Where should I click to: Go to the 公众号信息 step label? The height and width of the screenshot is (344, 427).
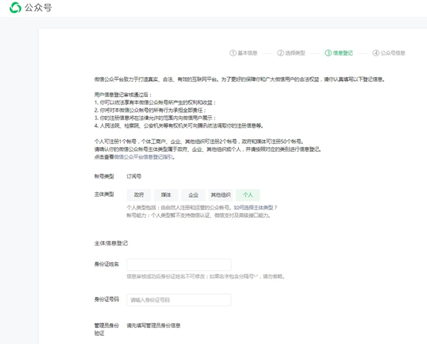[x=393, y=53]
